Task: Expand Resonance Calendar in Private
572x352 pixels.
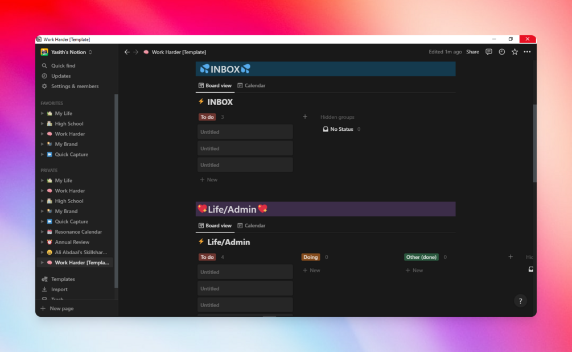Action: point(42,232)
